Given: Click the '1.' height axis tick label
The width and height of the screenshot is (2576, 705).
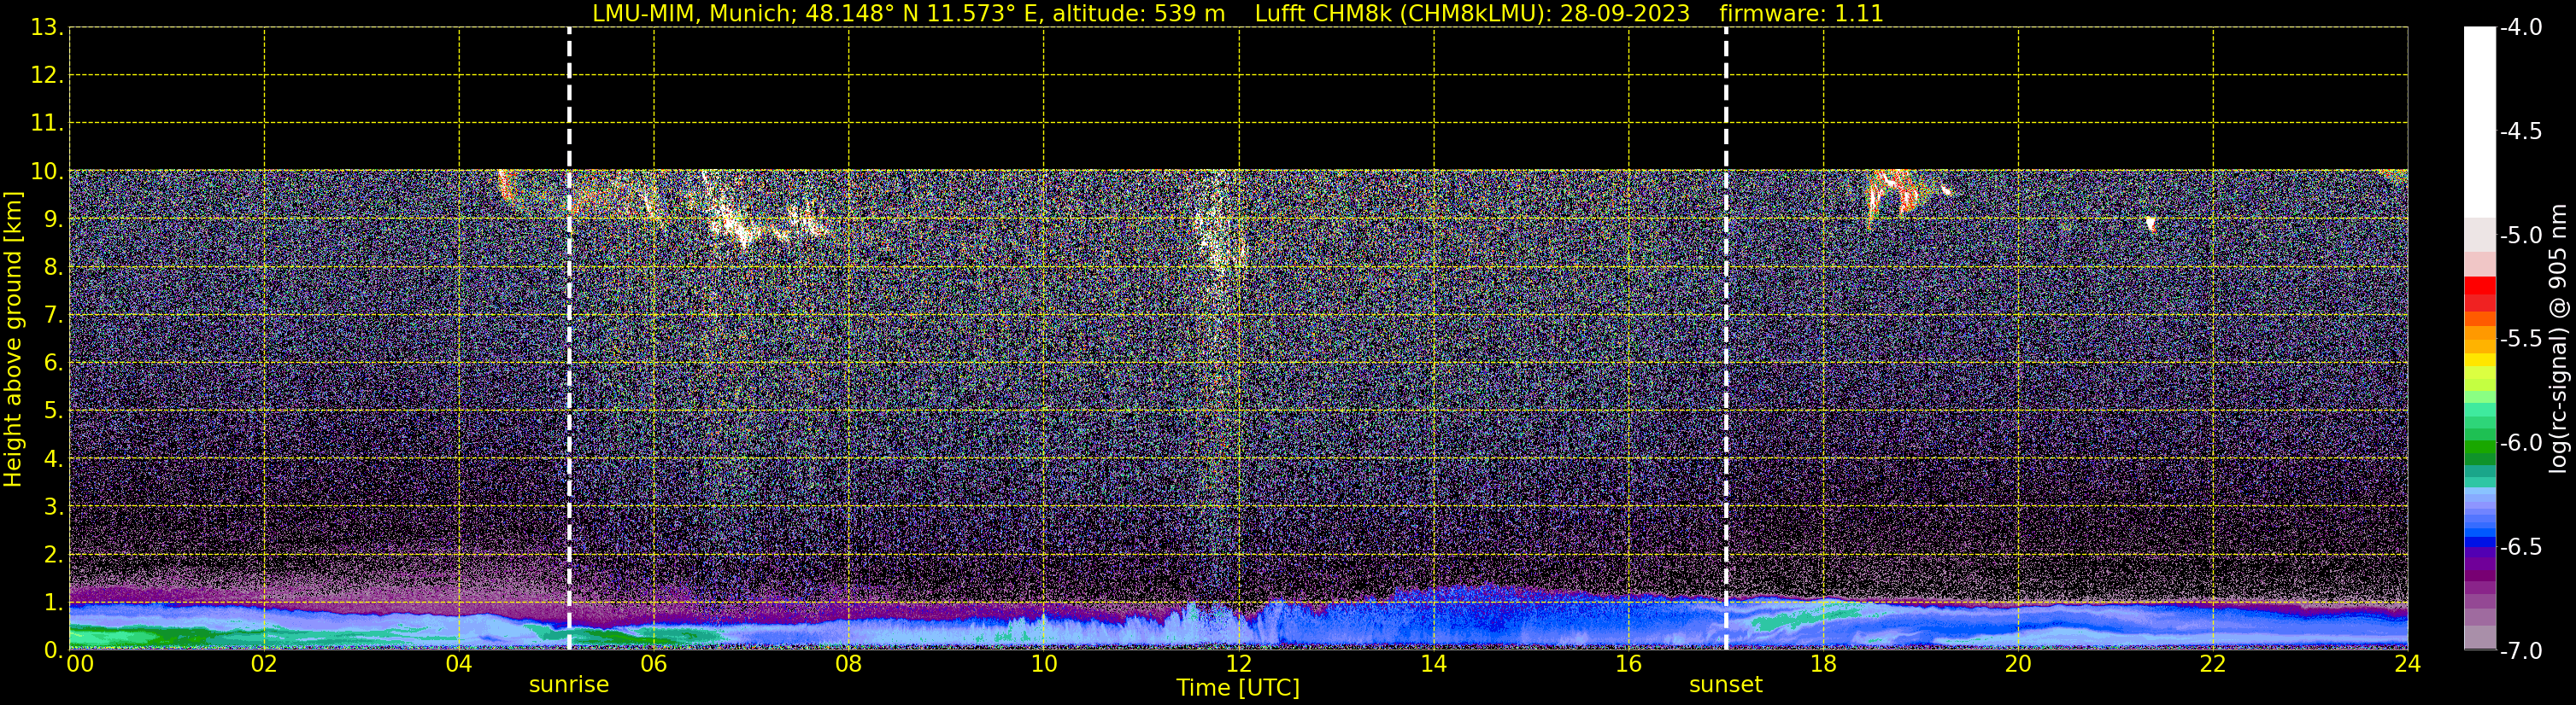Looking at the screenshot, I should (x=53, y=603).
